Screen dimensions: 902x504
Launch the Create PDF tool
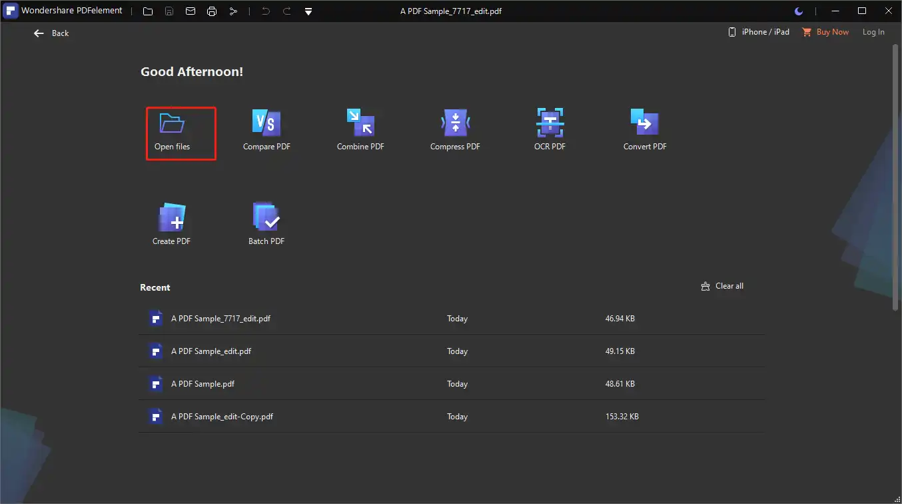(x=171, y=225)
